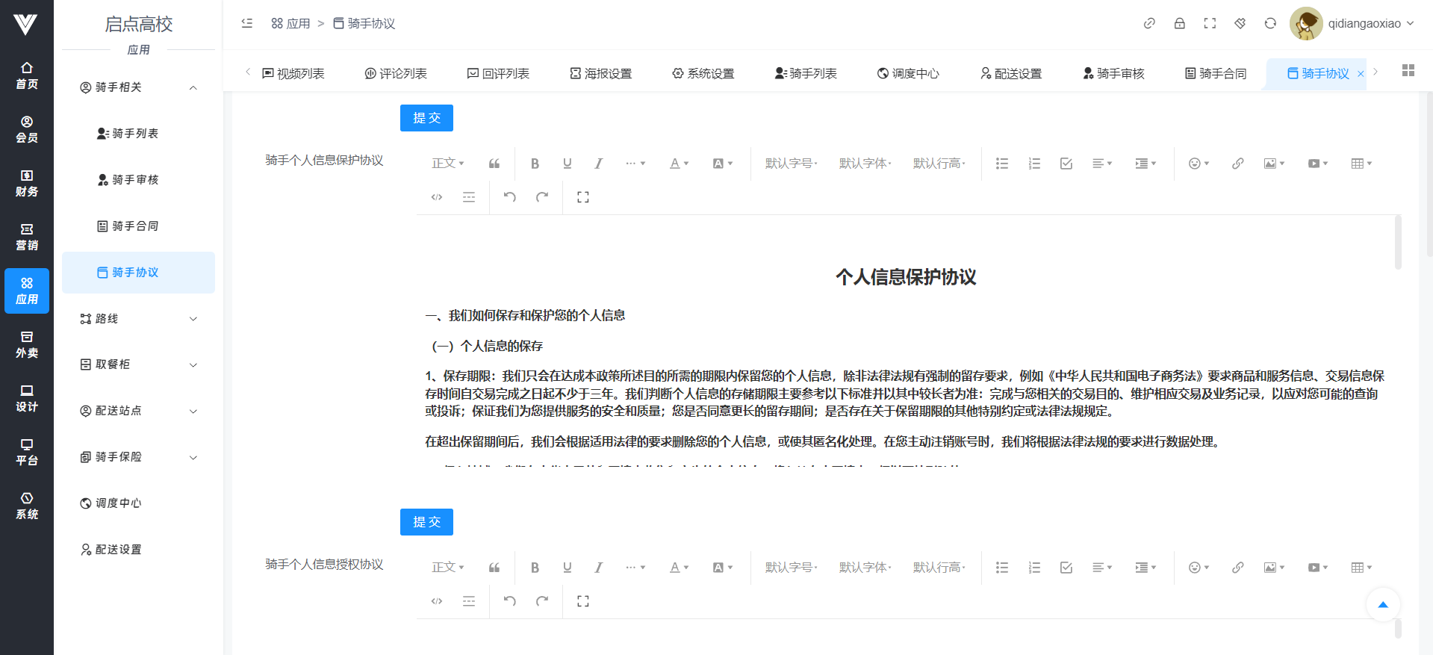Click the blockquote icon in first editor

494,164
